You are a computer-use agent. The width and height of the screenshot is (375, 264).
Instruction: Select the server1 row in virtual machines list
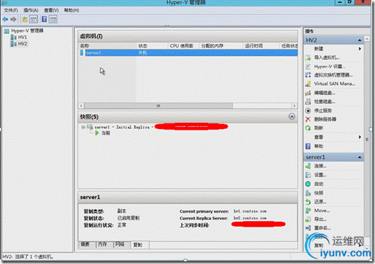(x=189, y=53)
